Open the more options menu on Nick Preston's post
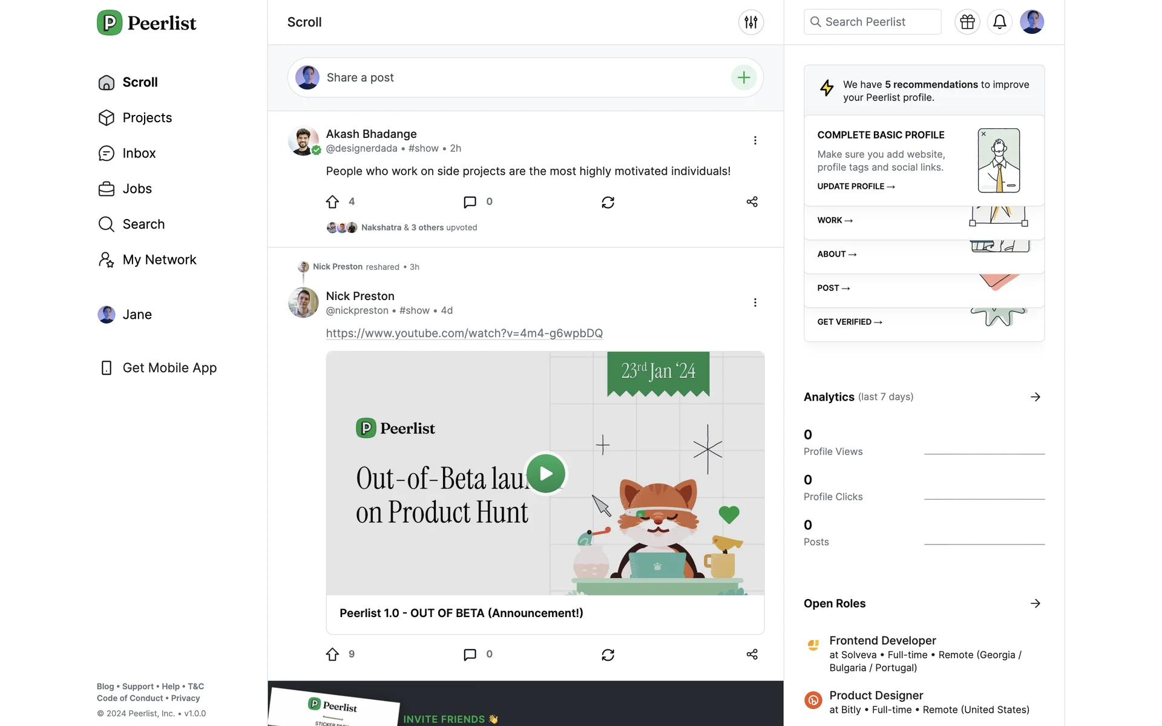Image resolution: width=1162 pixels, height=726 pixels. [755, 302]
